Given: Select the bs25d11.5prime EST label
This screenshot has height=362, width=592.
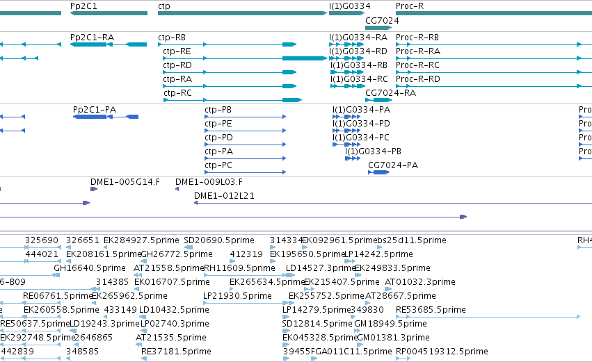Looking at the screenshot, I should click(x=412, y=240).
